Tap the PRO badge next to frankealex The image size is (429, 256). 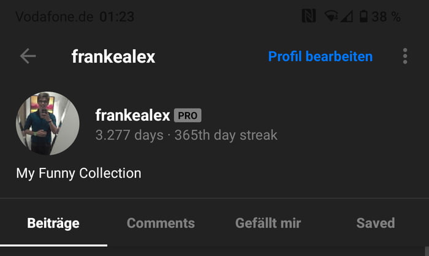[188, 115]
